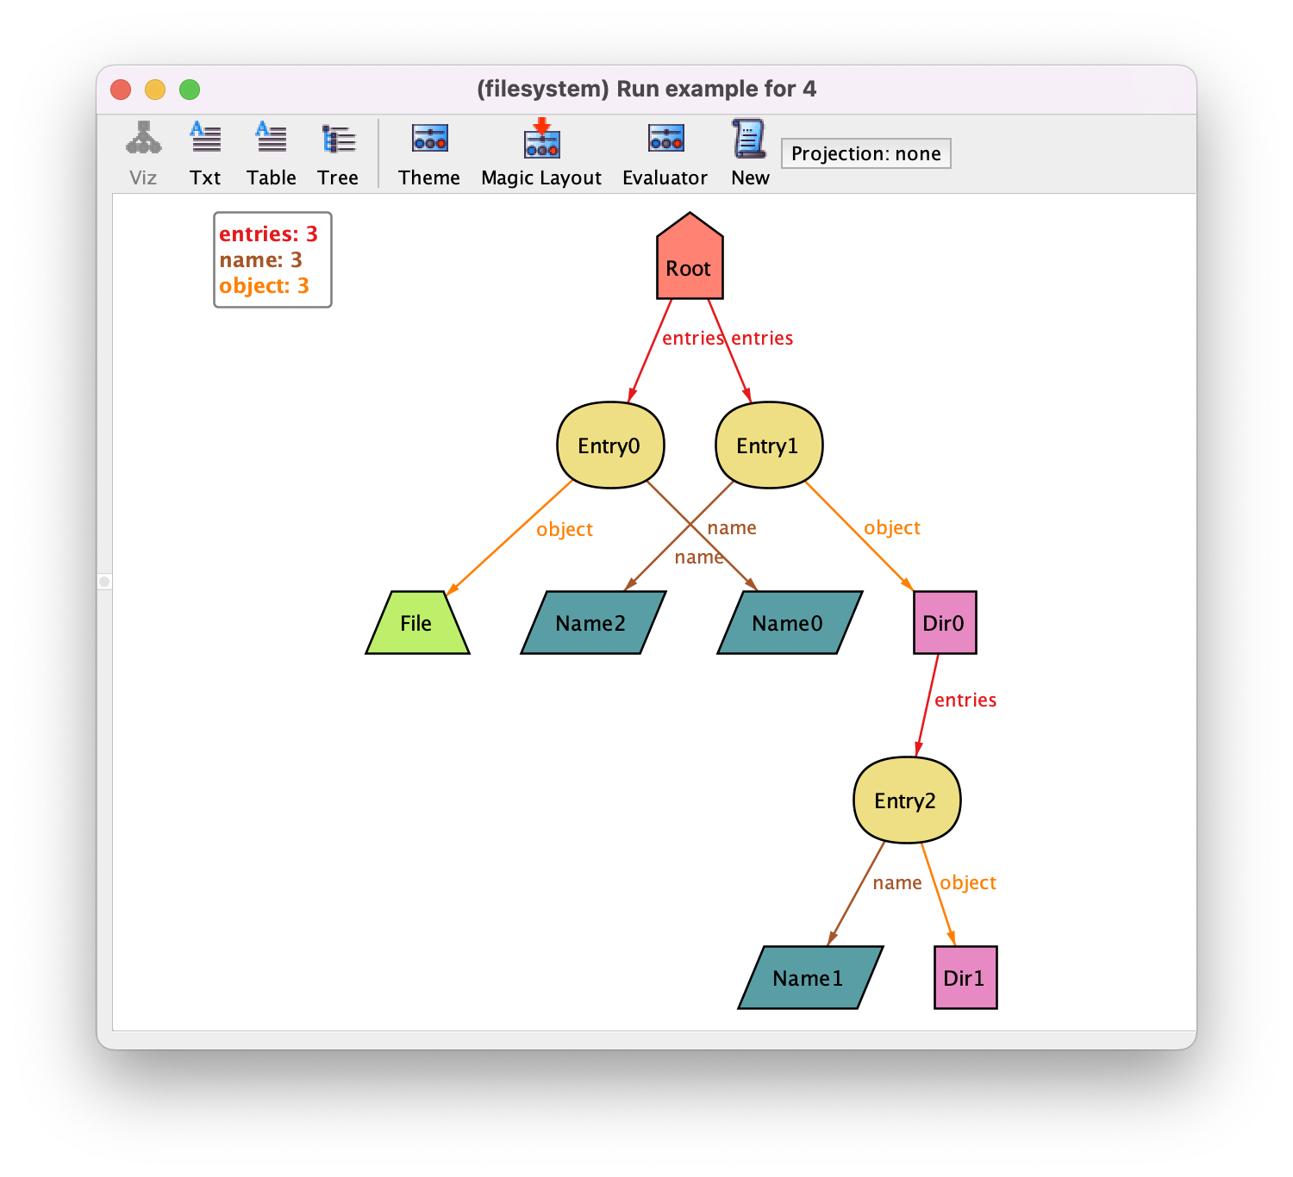Click the object edge label near Dir0
The width and height of the screenshot is (1293, 1177).
892,527
